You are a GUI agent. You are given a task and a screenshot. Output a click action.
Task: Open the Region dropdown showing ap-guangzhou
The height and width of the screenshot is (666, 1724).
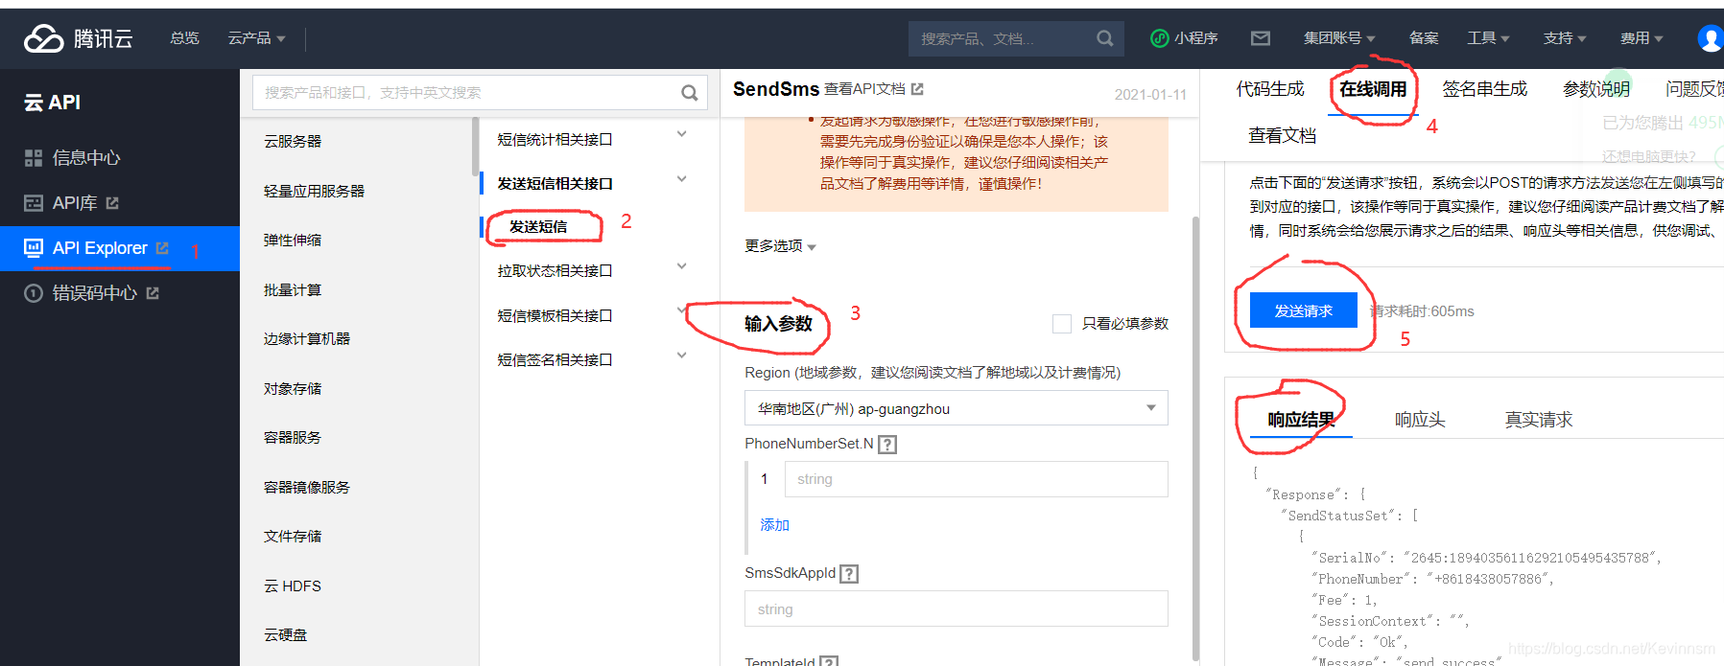point(956,408)
